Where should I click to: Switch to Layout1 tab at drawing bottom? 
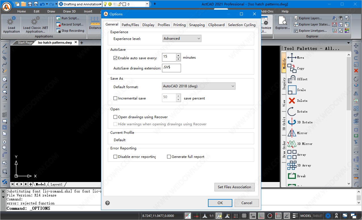pyautogui.click(x=56, y=184)
